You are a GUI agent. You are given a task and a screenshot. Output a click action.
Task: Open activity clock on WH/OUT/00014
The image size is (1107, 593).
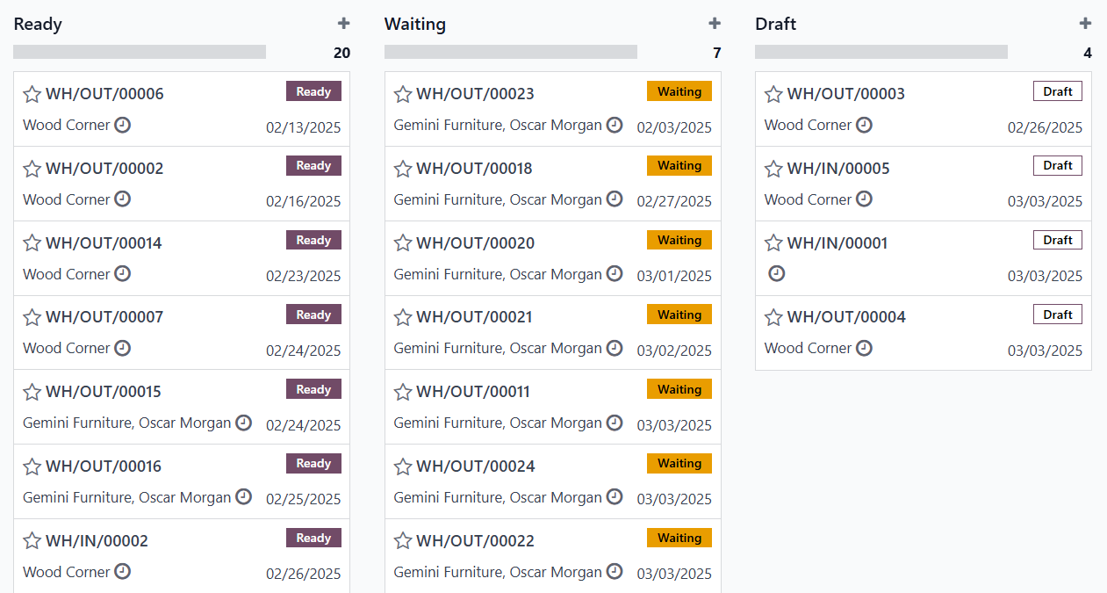tap(123, 274)
